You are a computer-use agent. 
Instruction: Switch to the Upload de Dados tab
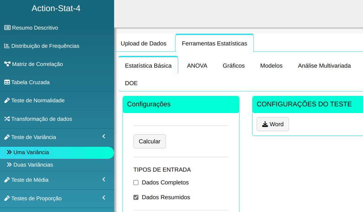coord(144,43)
